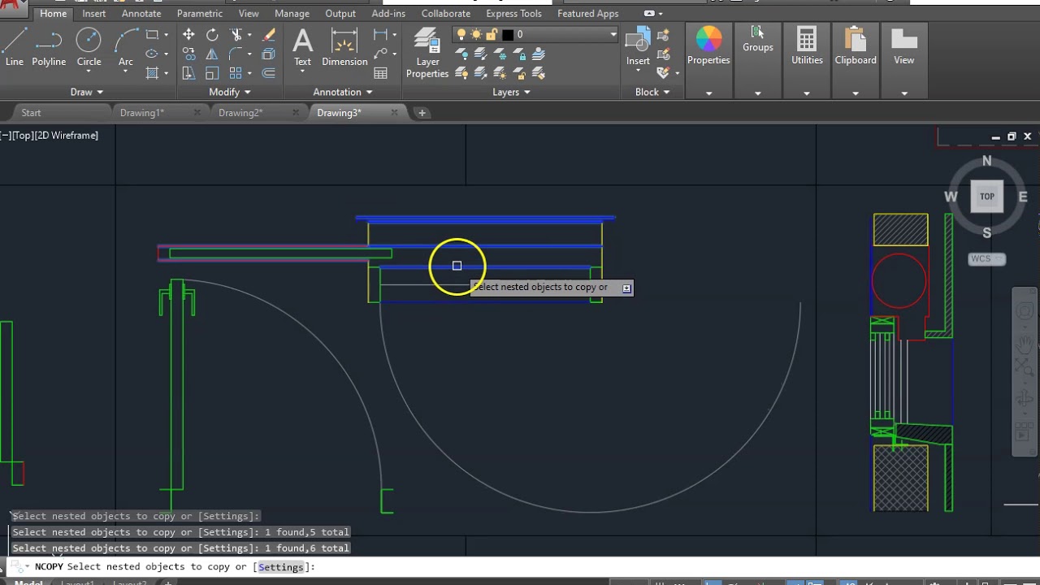Image resolution: width=1040 pixels, height=585 pixels.
Task: Activate the Copy tool in Modify
Action: point(188,54)
